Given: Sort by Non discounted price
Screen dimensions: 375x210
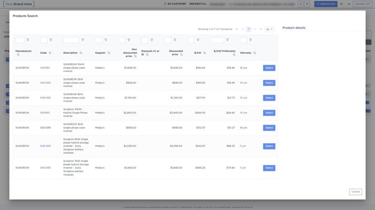Looking at the screenshot, I should [135, 56].
